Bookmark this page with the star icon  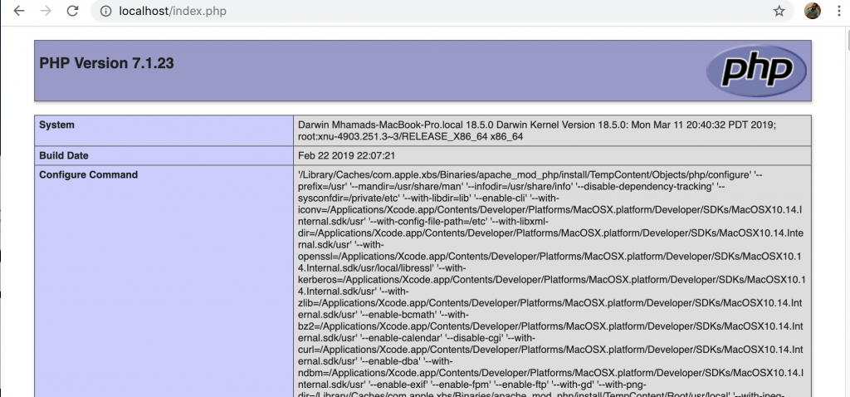(779, 12)
